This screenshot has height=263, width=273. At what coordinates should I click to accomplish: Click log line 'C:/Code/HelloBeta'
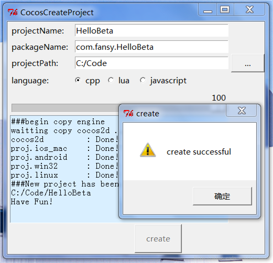tap(51, 193)
